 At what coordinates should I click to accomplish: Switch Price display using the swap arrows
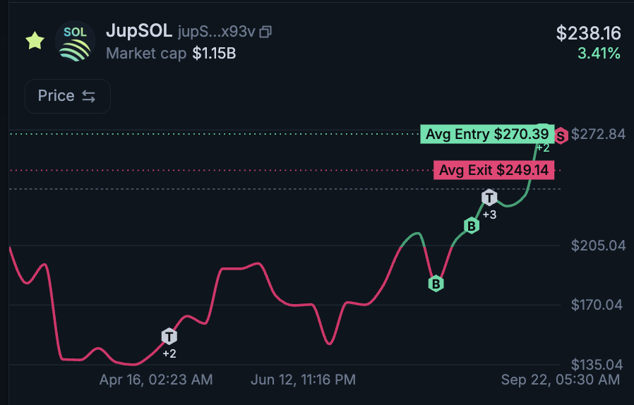89,96
